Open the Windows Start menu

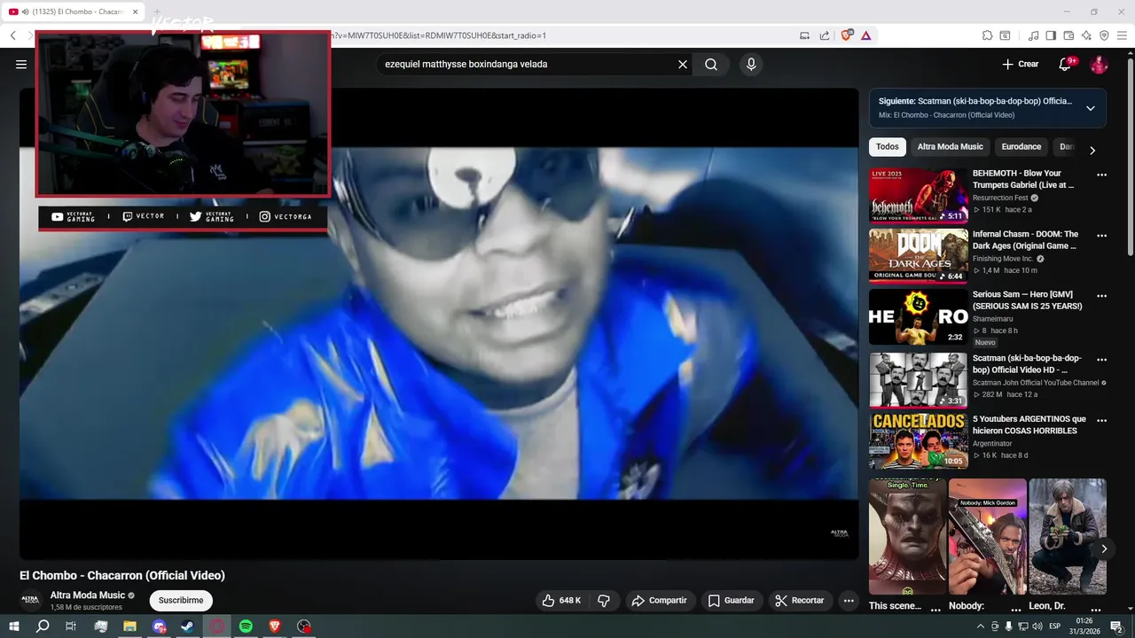pyautogui.click(x=13, y=626)
